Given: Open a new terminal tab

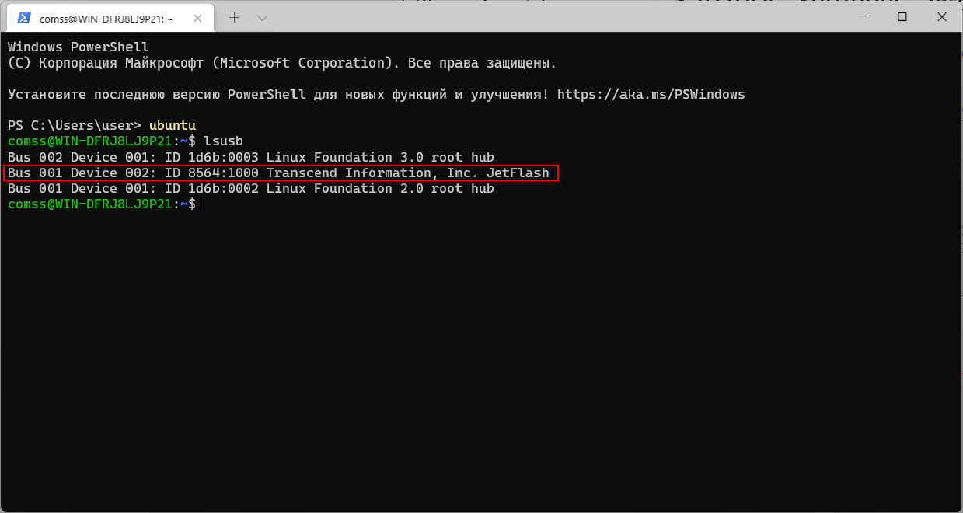Looking at the screenshot, I should pos(235,17).
